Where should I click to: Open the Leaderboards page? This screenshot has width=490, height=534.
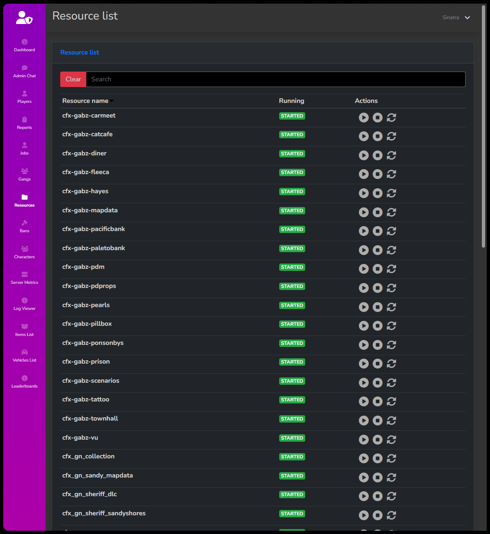click(x=24, y=382)
